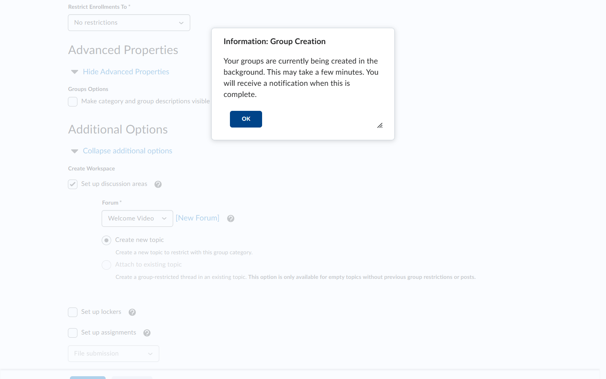Click Hide Advanced Properties link
The height and width of the screenshot is (379, 606).
click(126, 72)
